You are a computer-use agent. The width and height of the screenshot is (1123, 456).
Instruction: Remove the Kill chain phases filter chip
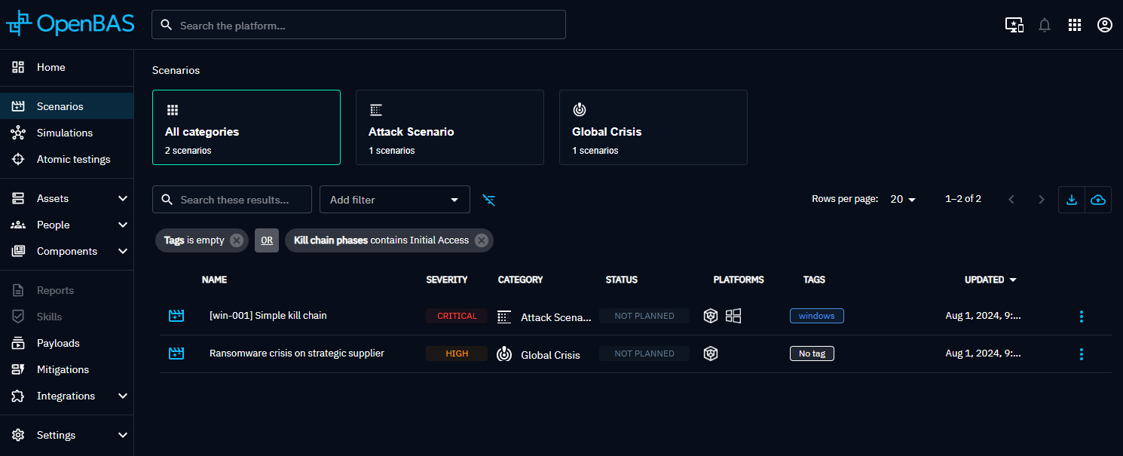(482, 240)
